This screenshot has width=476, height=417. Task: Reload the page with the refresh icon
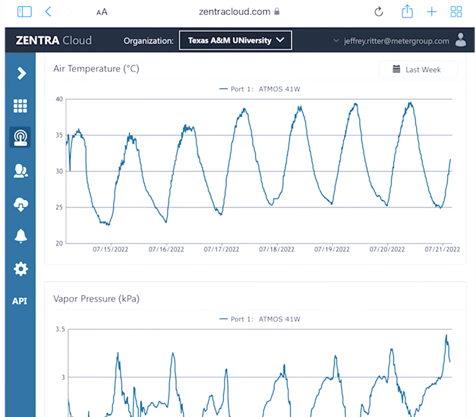click(x=379, y=12)
